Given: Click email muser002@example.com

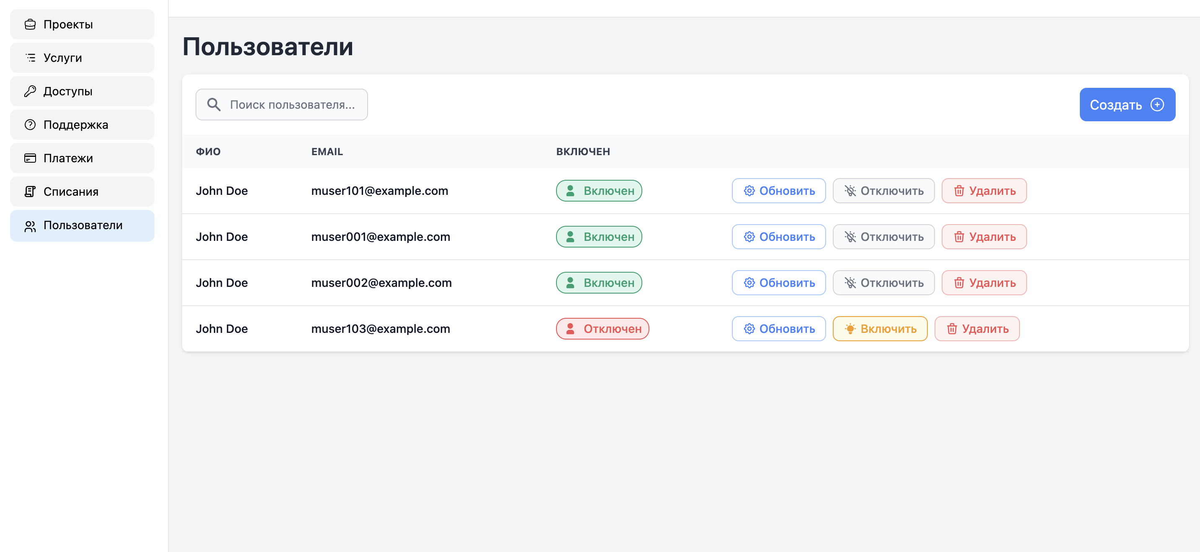Looking at the screenshot, I should pyautogui.click(x=381, y=283).
